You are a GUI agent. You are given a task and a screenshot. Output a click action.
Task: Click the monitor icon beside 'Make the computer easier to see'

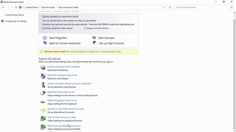43,76
